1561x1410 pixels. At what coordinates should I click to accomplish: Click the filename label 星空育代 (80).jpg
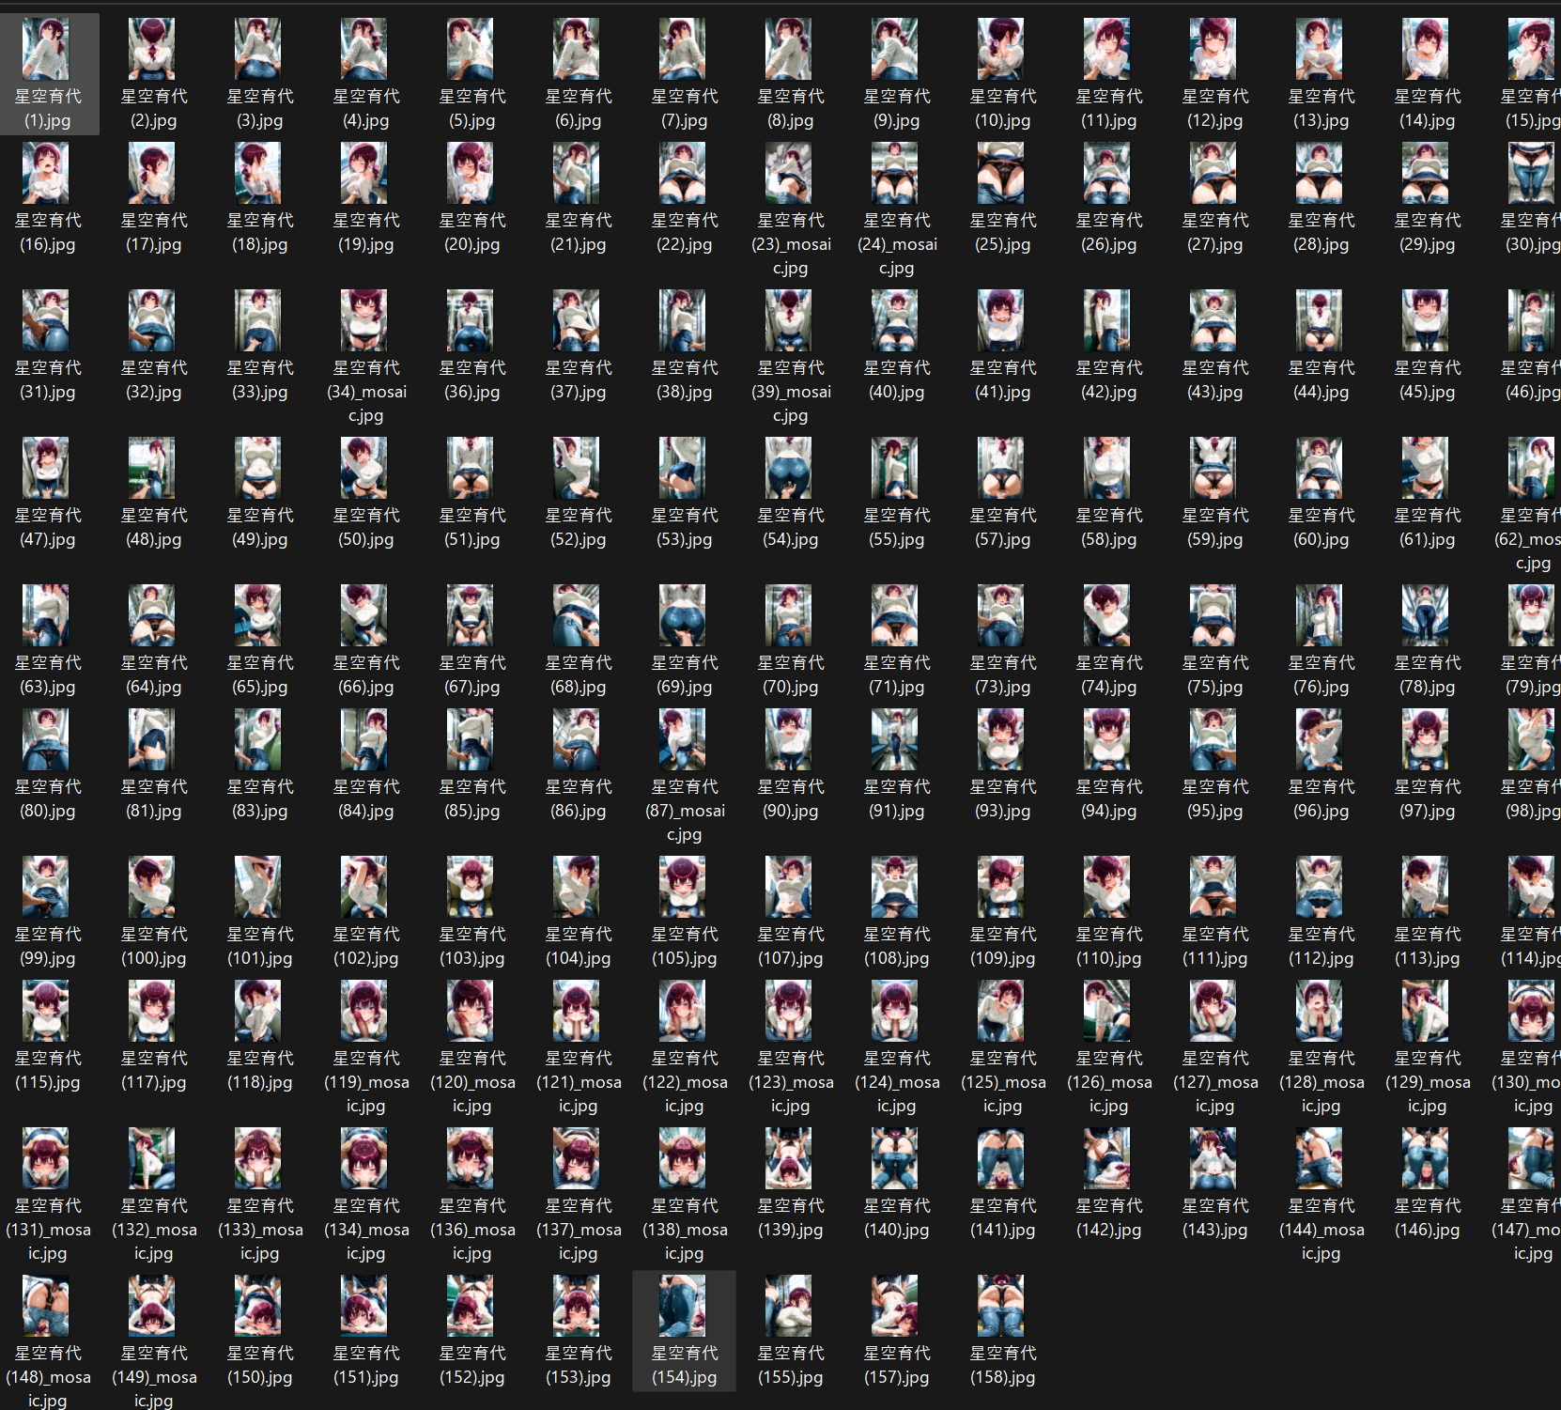click(x=48, y=798)
